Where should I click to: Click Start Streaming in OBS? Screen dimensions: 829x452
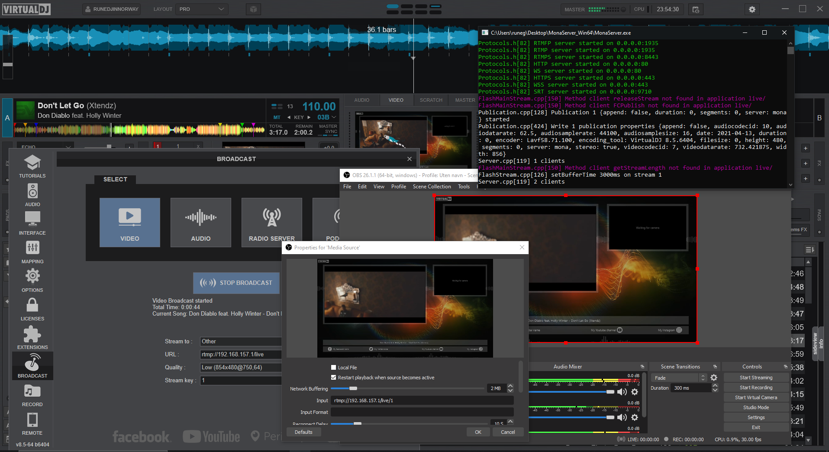[x=756, y=378]
